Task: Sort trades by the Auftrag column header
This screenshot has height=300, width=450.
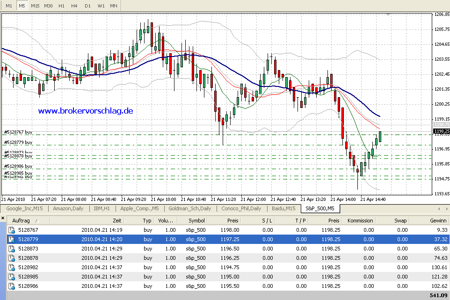Action: pyautogui.click(x=21, y=220)
